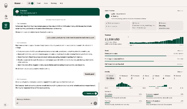Switch to the Apps tab

click(x=46, y=3)
